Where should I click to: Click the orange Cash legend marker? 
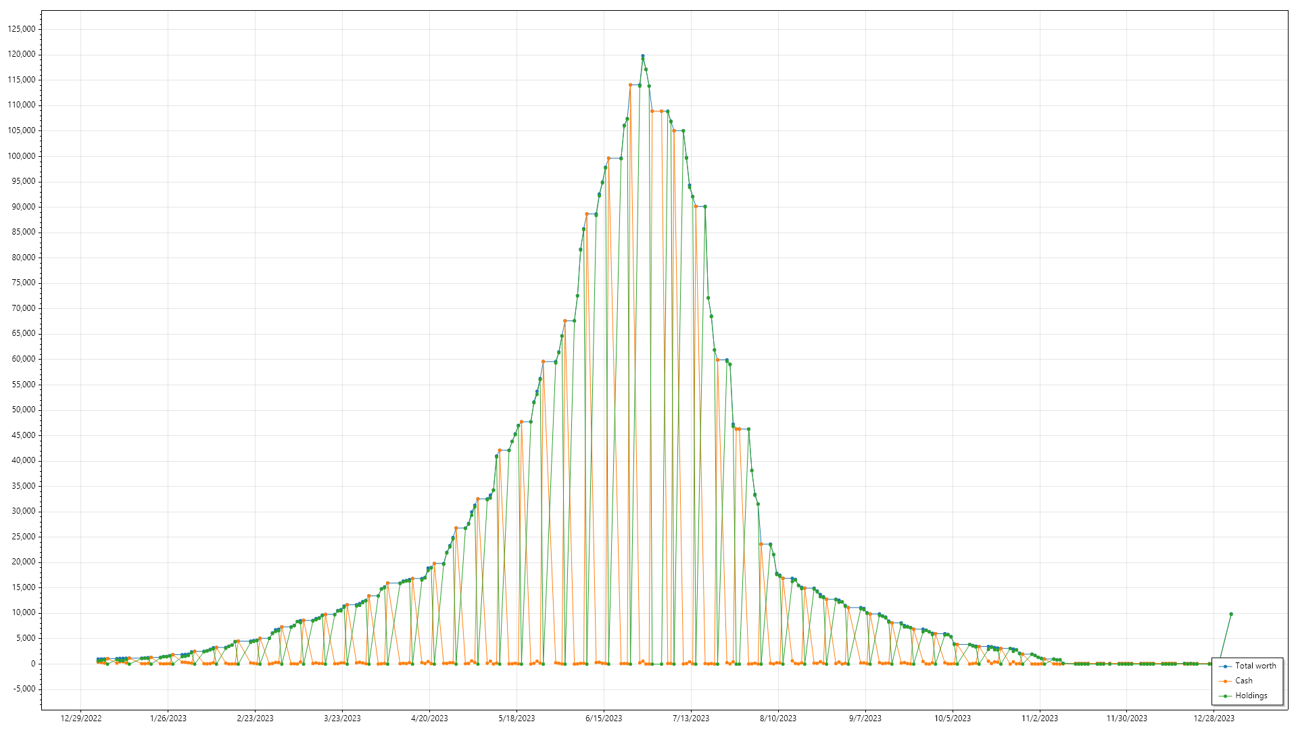[x=1225, y=681]
